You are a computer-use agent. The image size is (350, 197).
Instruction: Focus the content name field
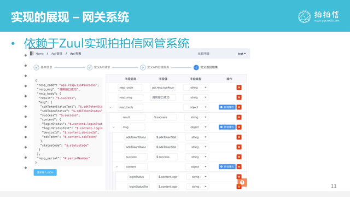[x=136, y=166]
